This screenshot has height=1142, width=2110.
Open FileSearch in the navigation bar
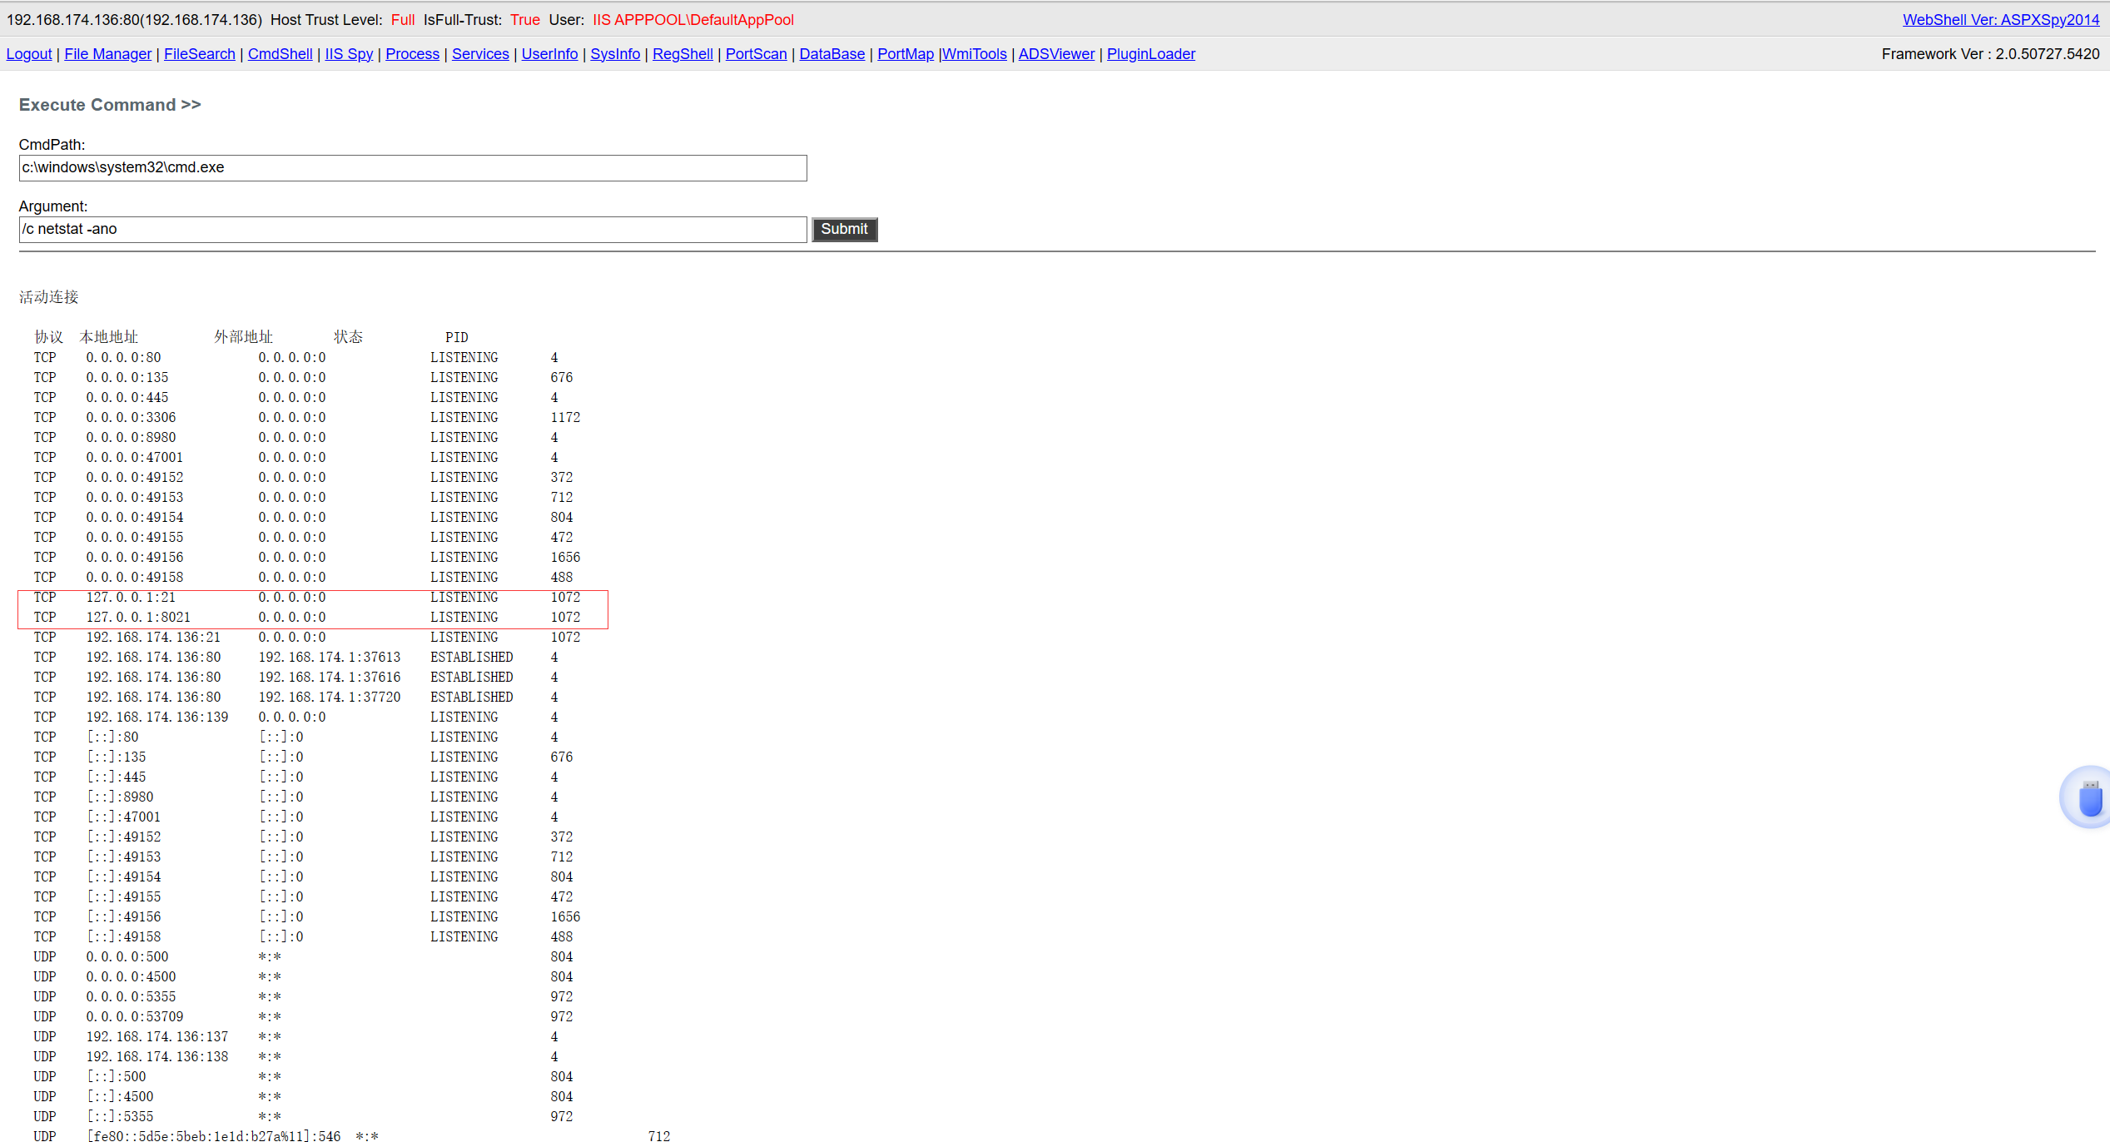point(200,54)
